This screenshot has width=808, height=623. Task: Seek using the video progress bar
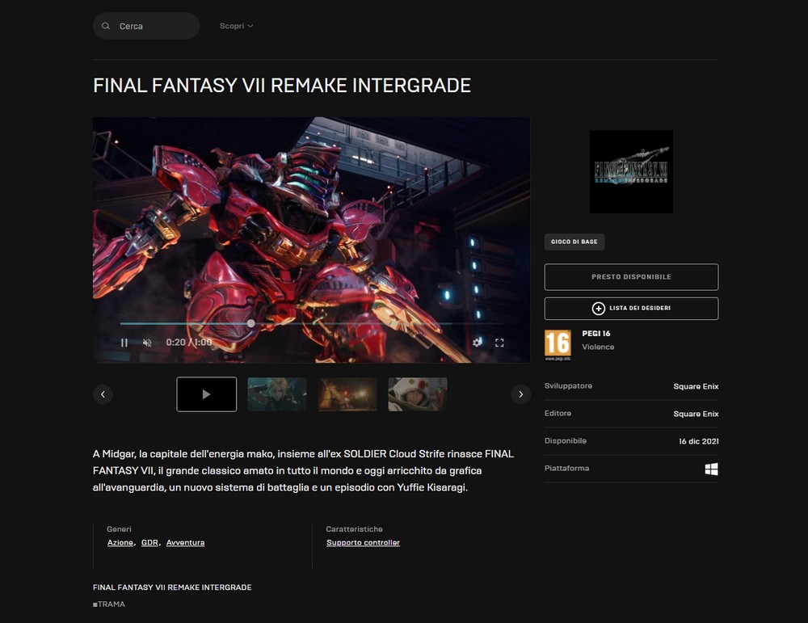pos(311,323)
